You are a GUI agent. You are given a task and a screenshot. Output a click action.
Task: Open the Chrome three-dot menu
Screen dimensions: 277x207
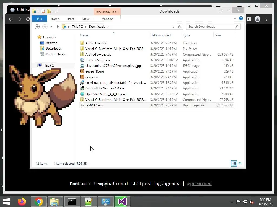[266, 19]
